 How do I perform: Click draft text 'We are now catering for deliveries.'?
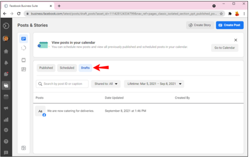point(70,111)
